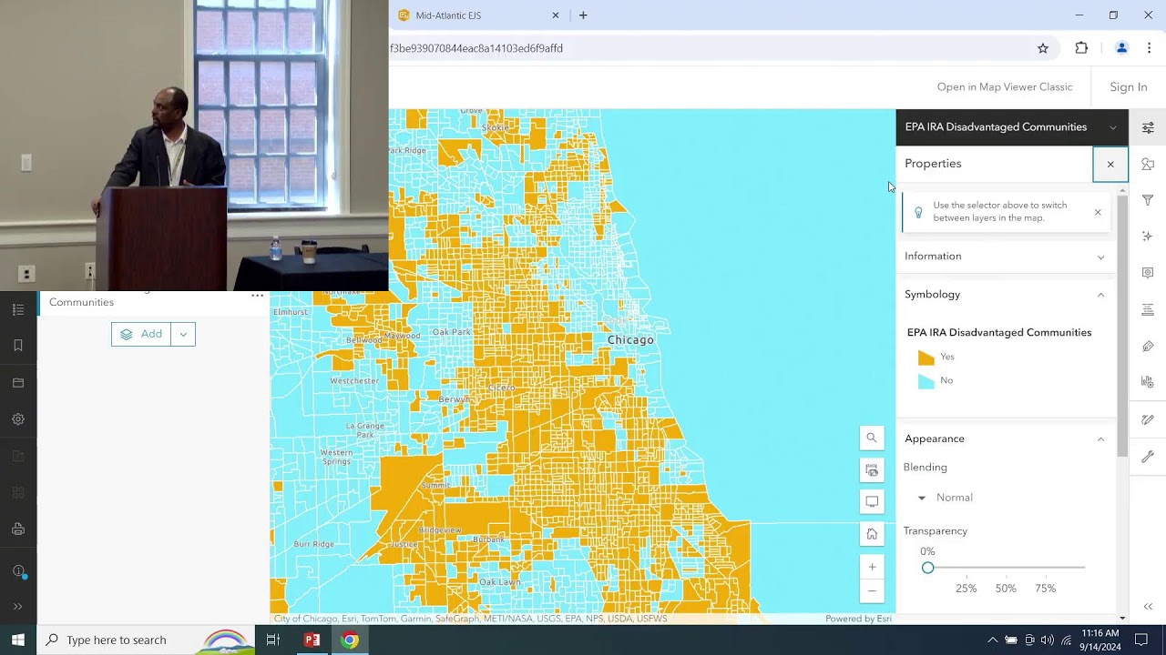Open a new browser tab
1166x655 pixels.
(x=583, y=15)
